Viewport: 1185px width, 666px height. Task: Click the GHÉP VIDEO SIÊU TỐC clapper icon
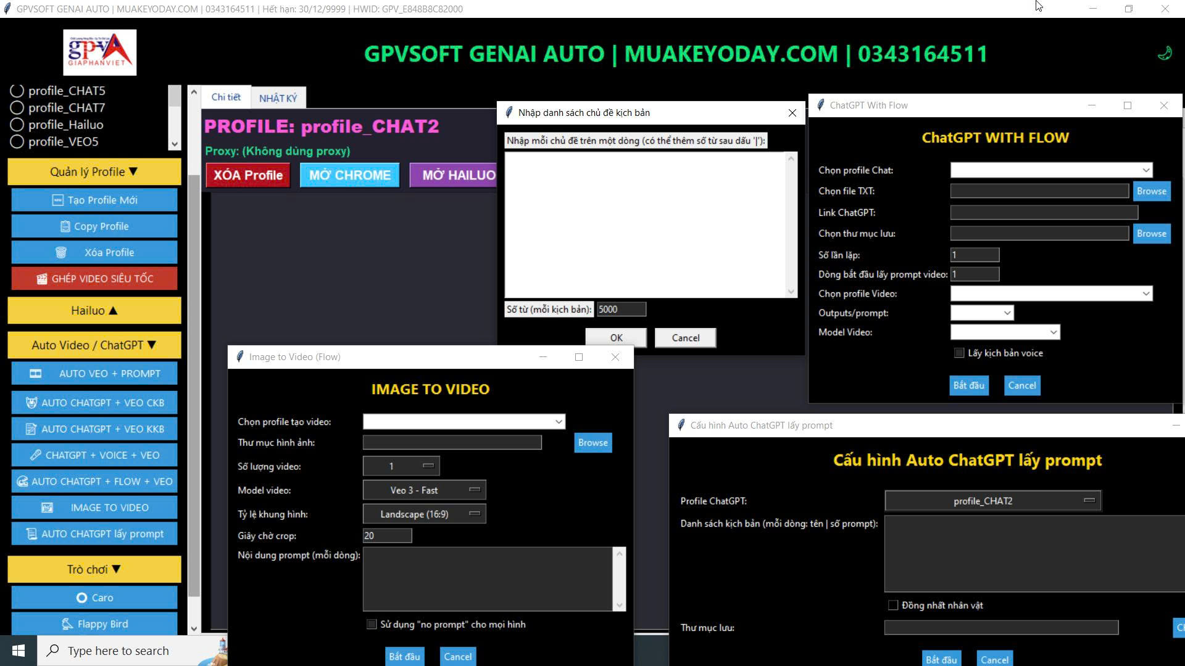pos(41,279)
